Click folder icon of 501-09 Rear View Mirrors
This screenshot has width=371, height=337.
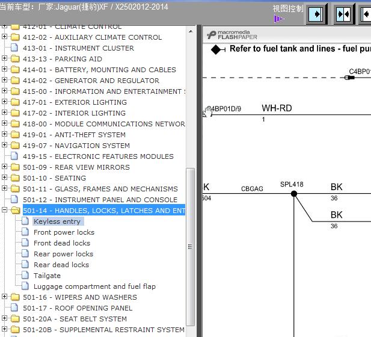pyautogui.click(x=16, y=167)
